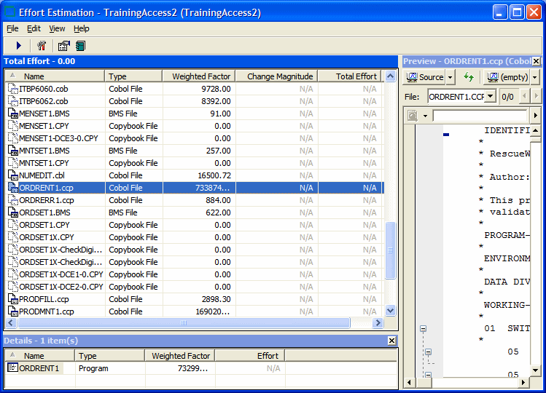The image size is (546, 393).
Task: Open the View menu
Action: coord(57,28)
